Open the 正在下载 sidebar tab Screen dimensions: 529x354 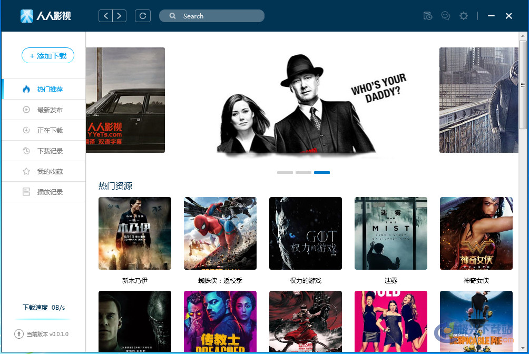tap(44, 130)
